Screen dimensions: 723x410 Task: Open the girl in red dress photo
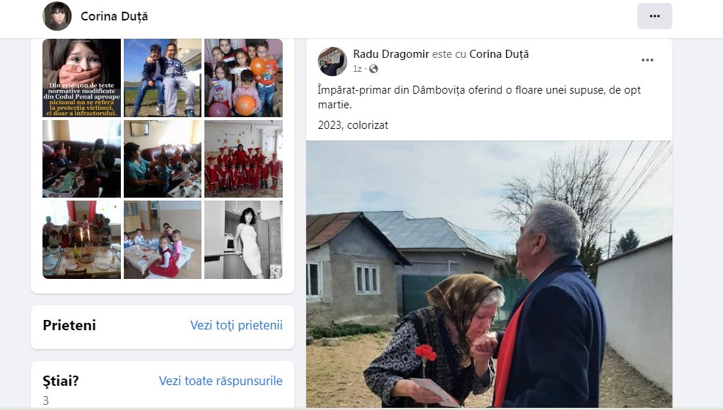(x=163, y=239)
